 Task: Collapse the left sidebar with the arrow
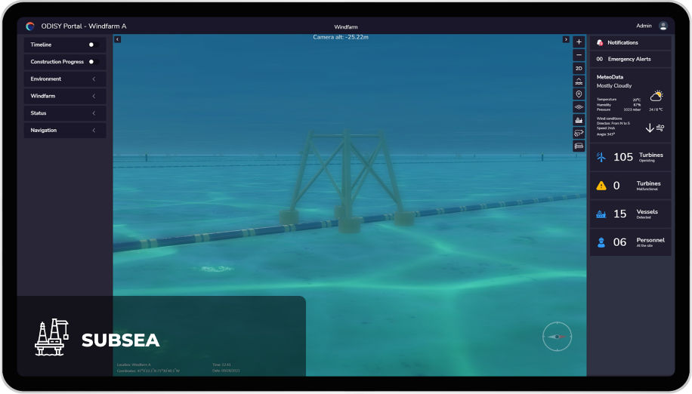118,39
